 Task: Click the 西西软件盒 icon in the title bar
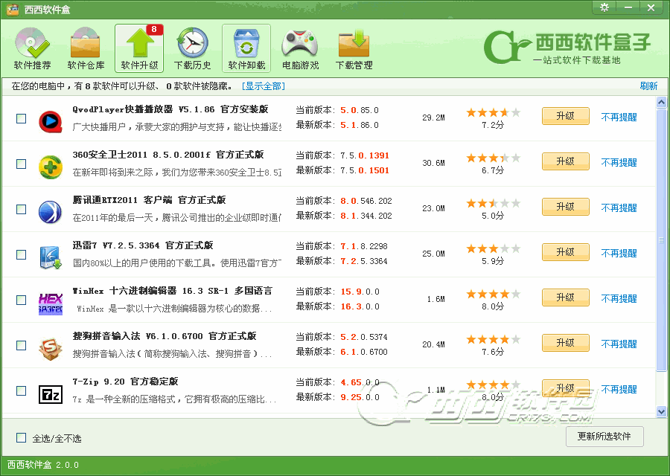click(13, 9)
